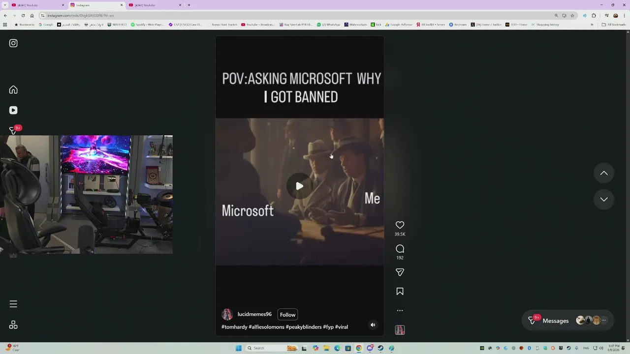630x354 pixels.
Task: Open tab search dropdown arrow
Action: (x=5, y=5)
